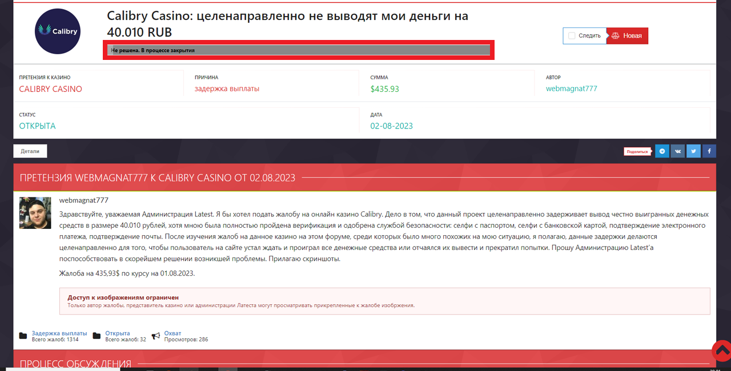
Task: Click the date 02-08-2023
Action: point(391,126)
